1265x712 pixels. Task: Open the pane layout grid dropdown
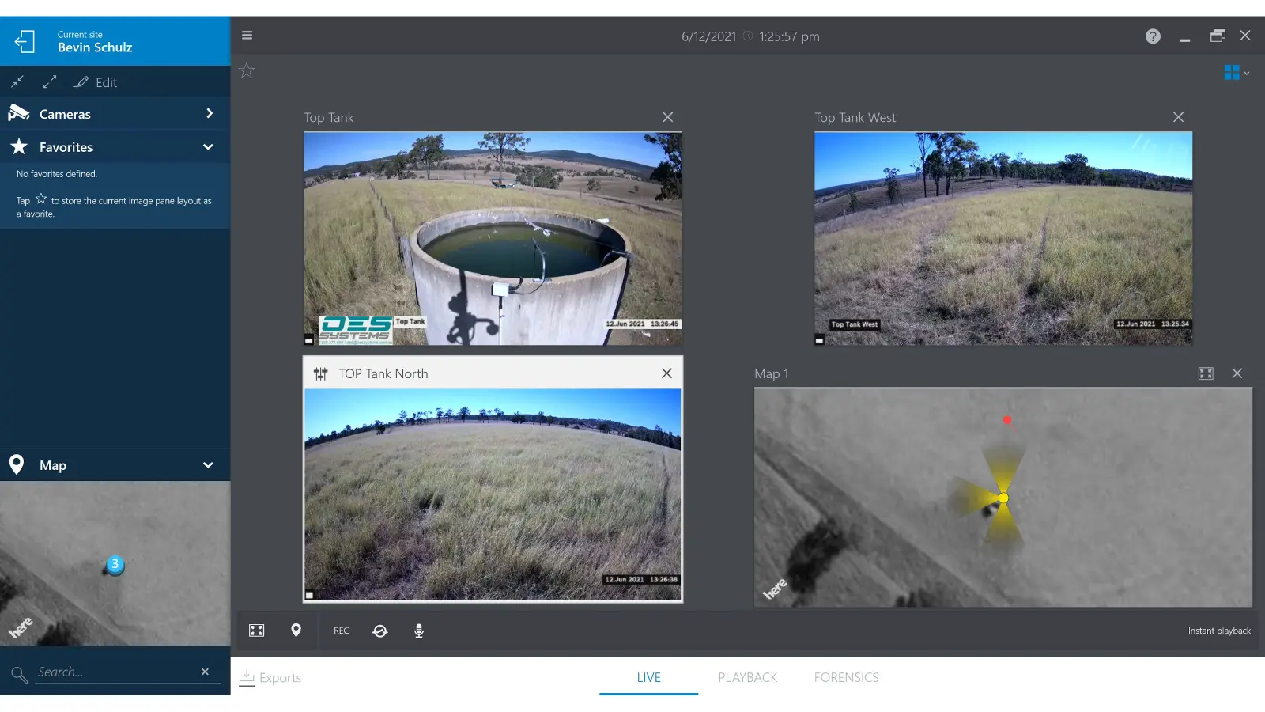[x=1237, y=73]
